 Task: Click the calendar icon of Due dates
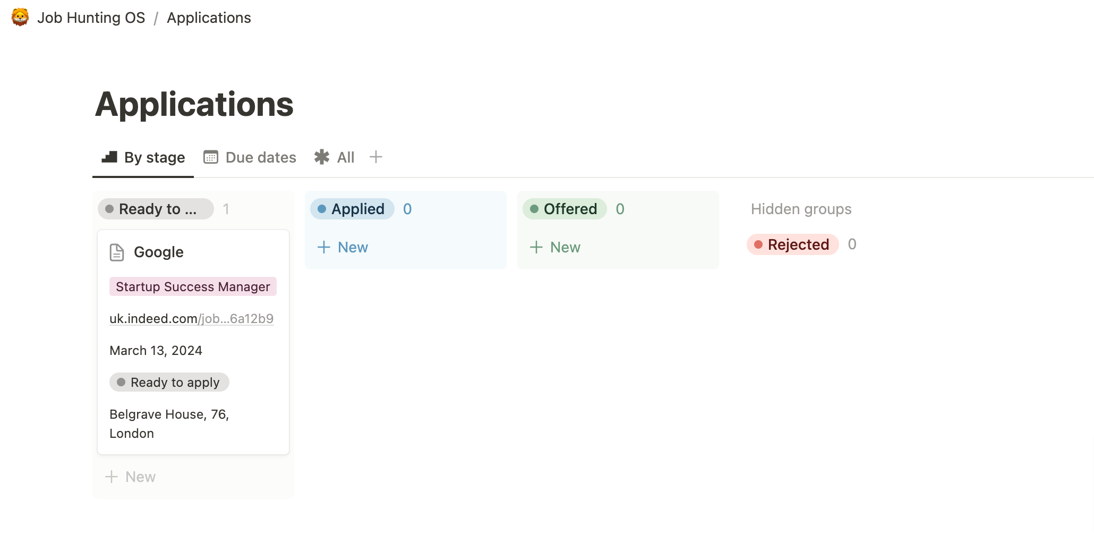[x=211, y=157]
